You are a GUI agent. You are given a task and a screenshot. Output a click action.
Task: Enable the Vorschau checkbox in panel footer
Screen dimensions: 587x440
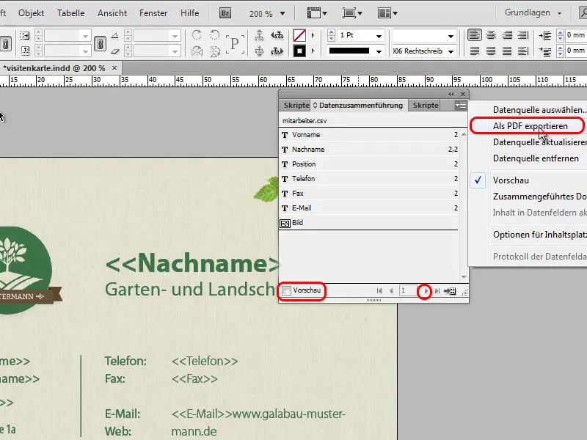(288, 290)
